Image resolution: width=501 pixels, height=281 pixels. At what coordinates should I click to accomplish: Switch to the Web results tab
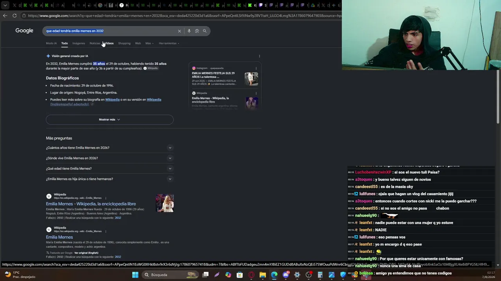click(x=138, y=43)
